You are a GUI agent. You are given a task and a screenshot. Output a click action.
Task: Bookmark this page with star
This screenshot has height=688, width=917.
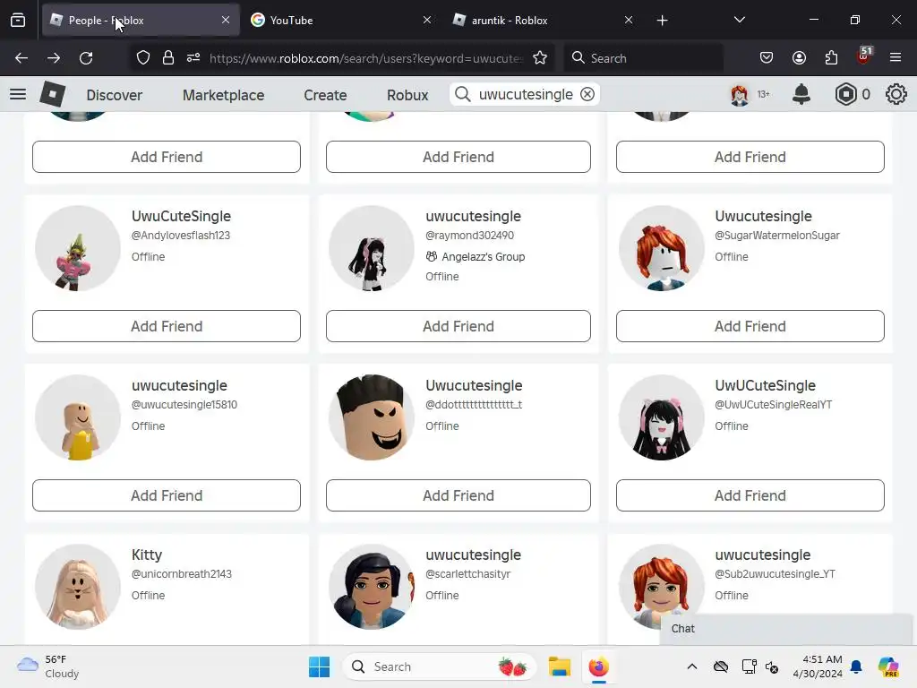pos(540,58)
